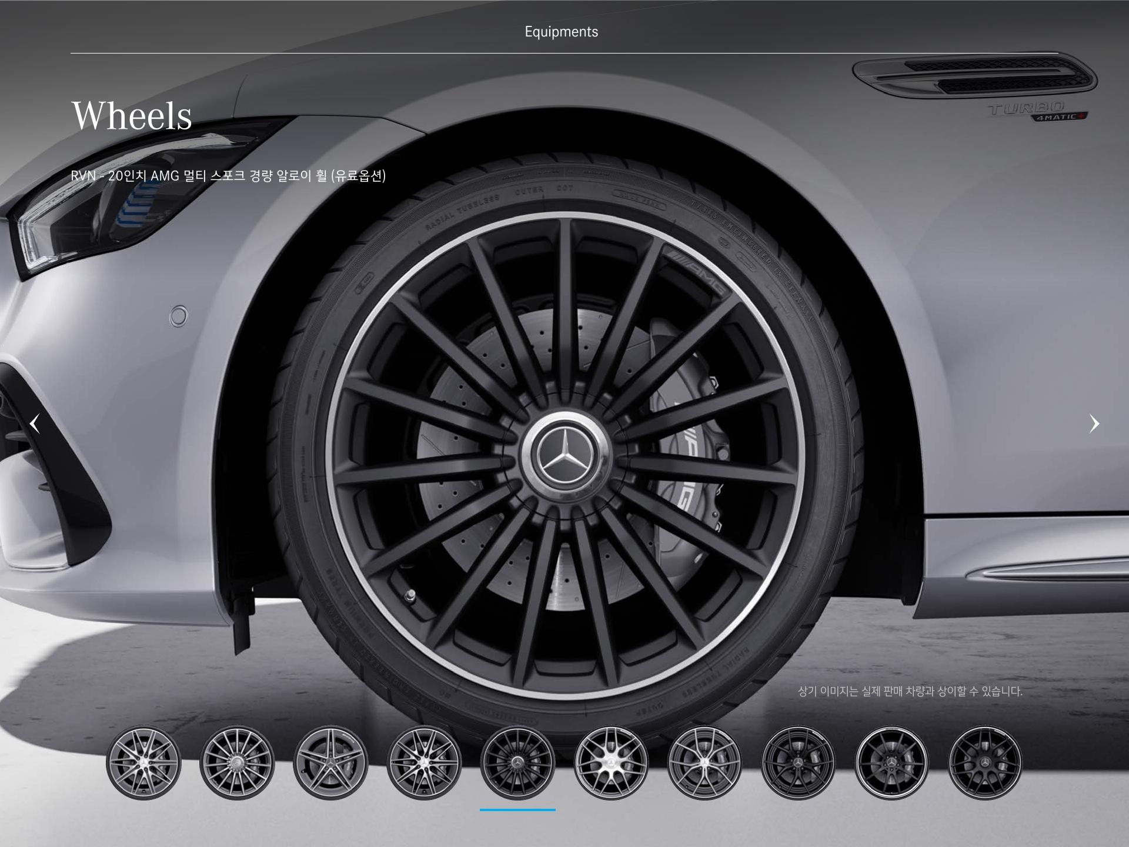
Task: Click the RVN 20인치 AMG wheel description
Action: pyautogui.click(x=228, y=176)
